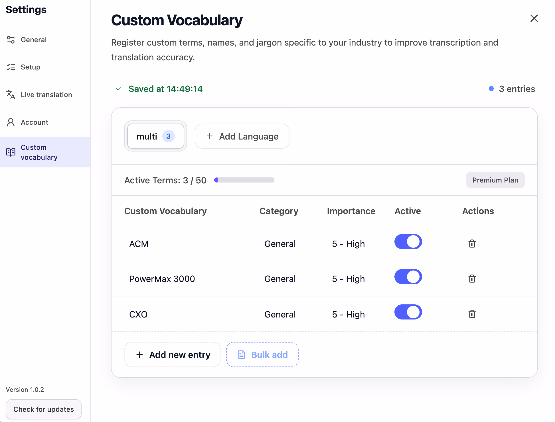This screenshot has width=555, height=422.
Task: Change PowerMax 3000 category General
Action: point(280,279)
